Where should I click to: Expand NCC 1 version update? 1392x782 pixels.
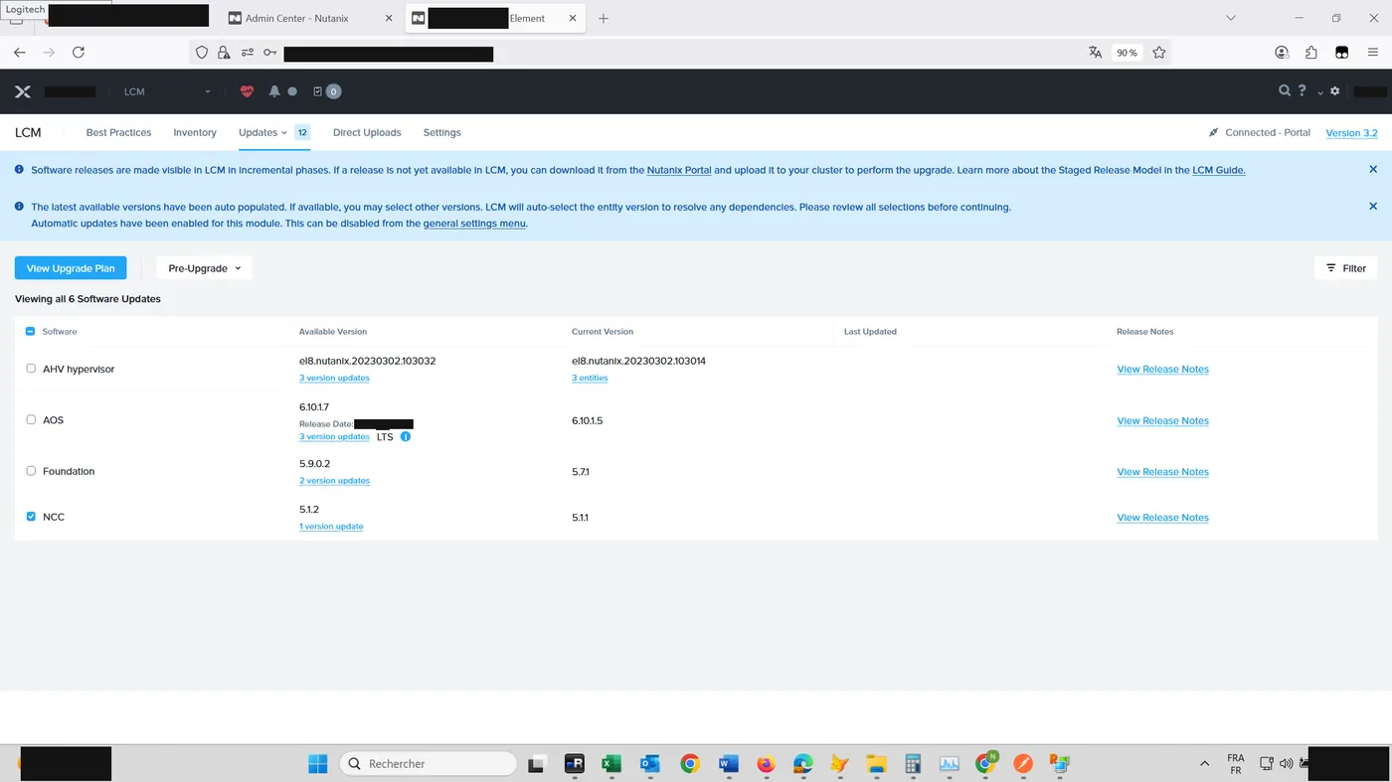coord(331,527)
